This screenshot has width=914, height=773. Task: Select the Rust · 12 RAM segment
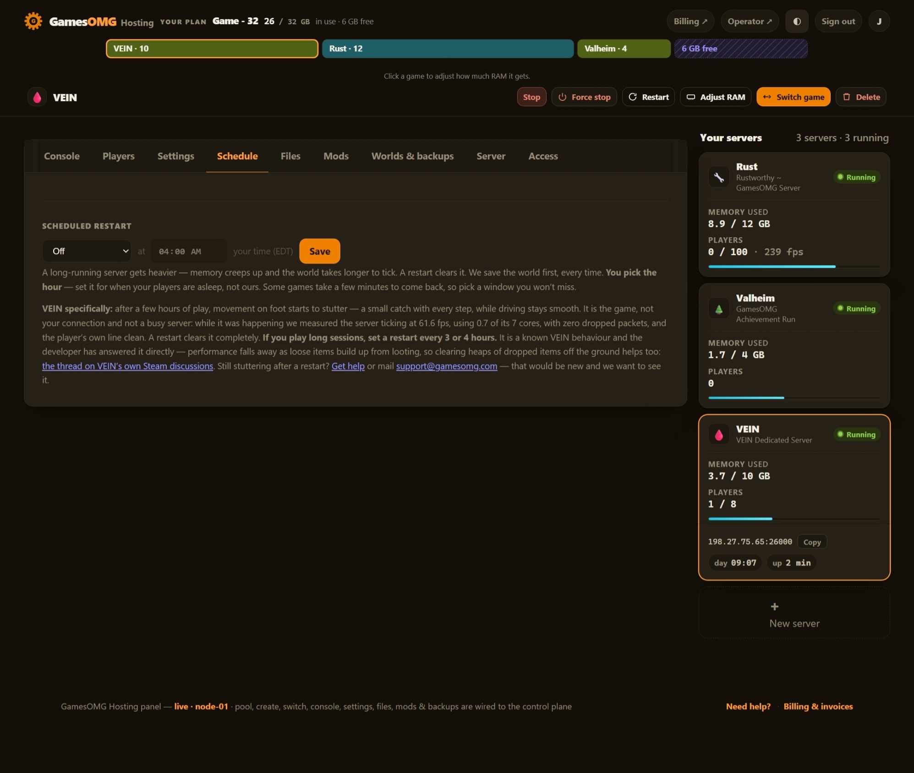point(448,49)
